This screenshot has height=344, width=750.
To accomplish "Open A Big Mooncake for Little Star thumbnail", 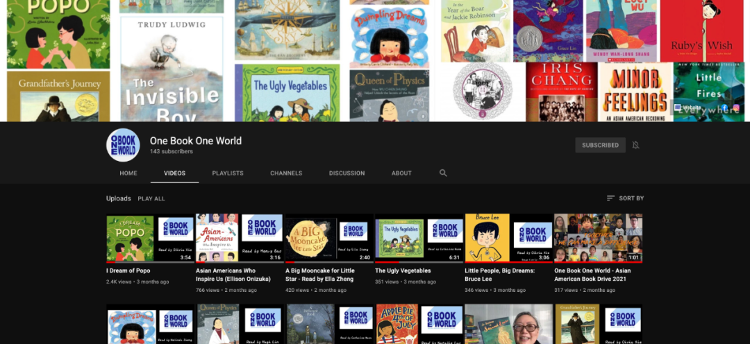I will 329,238.
